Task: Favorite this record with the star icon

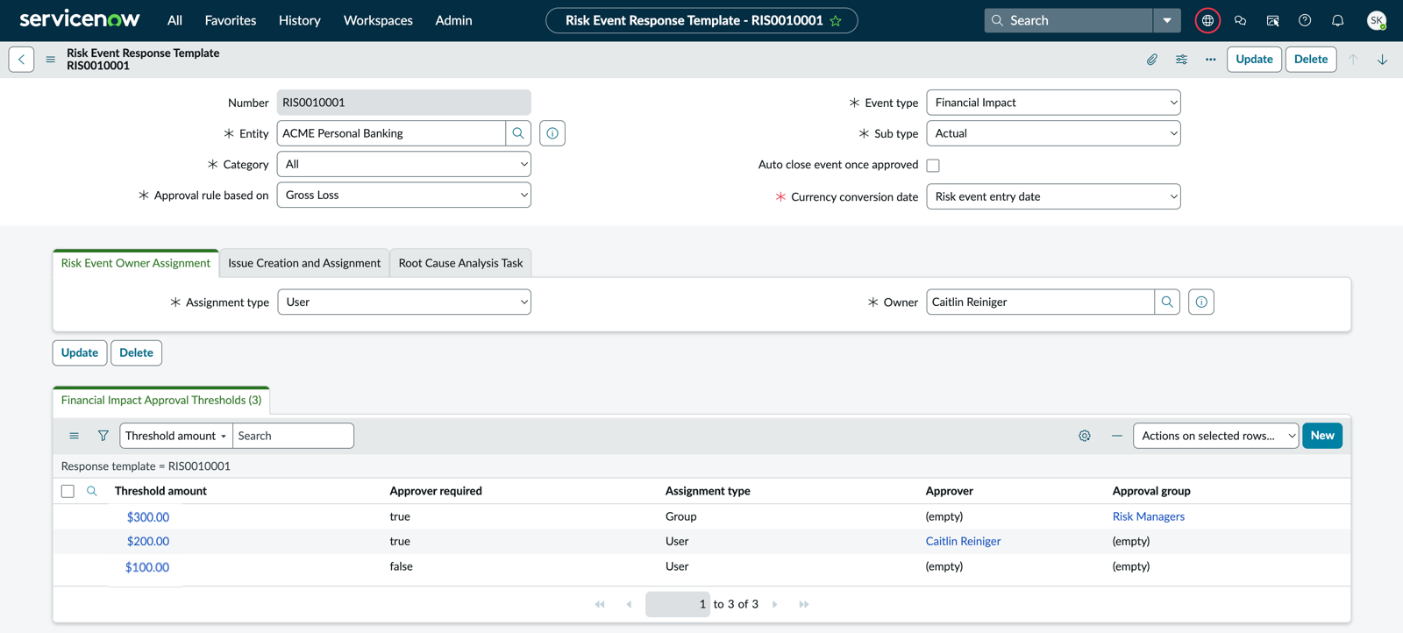Action: pyautogui.click(x=836, y=20)
